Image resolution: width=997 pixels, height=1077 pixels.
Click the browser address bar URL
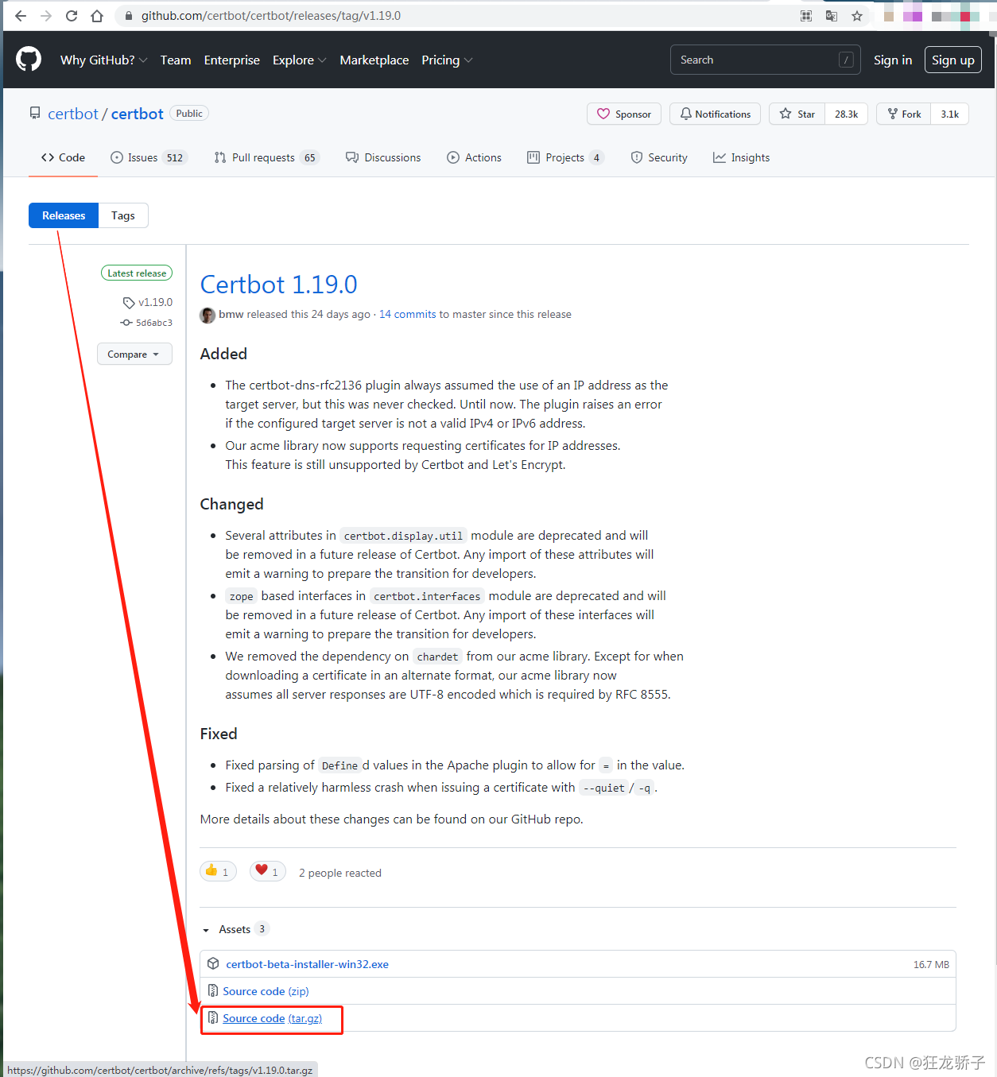pos(271,16)
